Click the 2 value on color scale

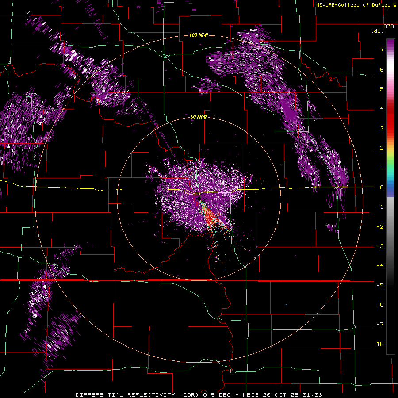[x=382, y=148]
